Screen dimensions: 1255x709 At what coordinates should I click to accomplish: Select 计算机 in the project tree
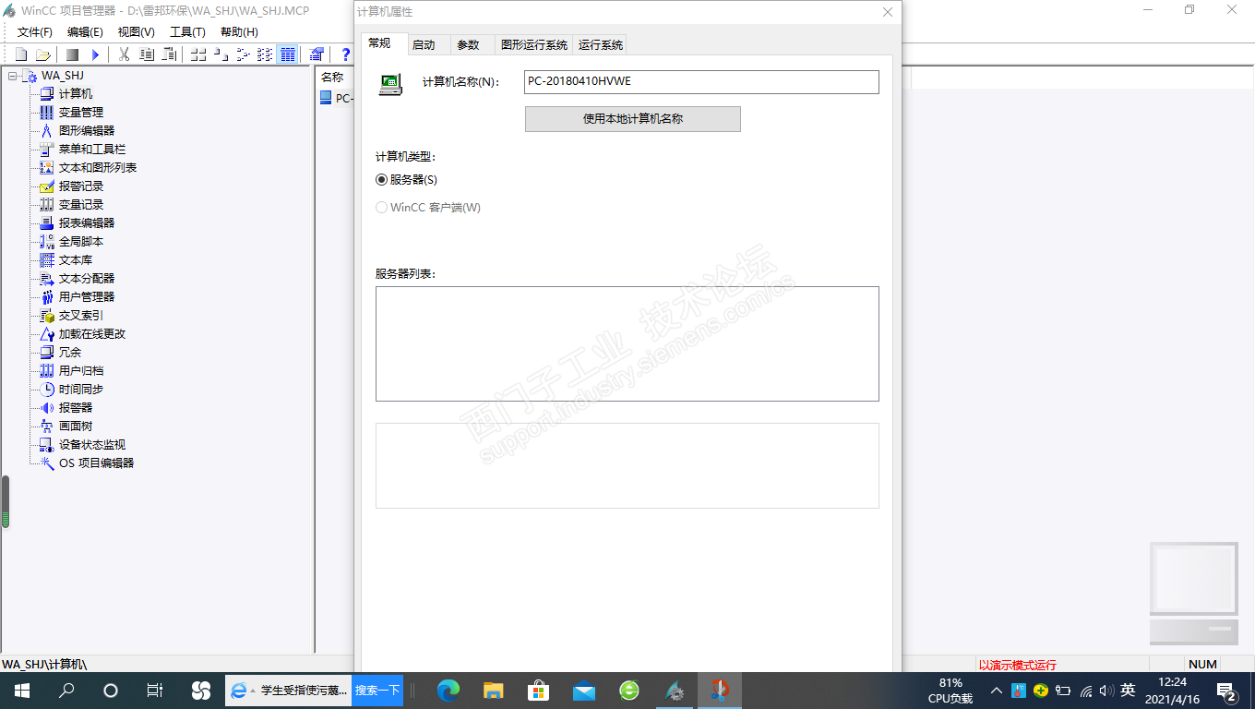tap(76, 93)
